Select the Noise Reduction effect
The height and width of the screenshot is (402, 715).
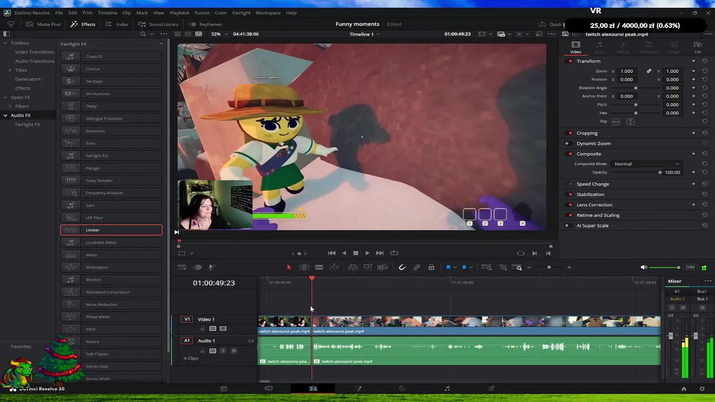click(x=111, y=304)
